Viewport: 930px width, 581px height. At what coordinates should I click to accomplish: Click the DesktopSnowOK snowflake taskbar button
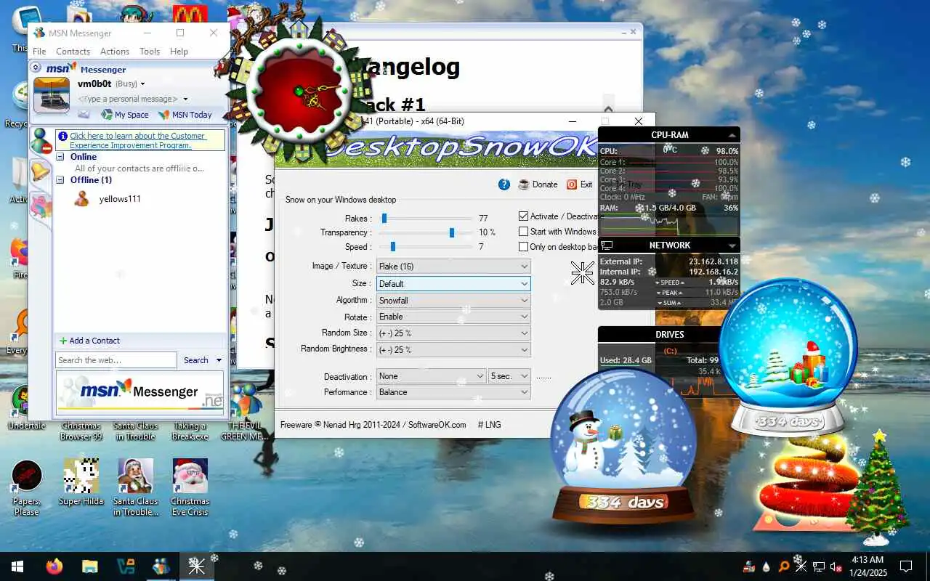(x=196, y=566)
